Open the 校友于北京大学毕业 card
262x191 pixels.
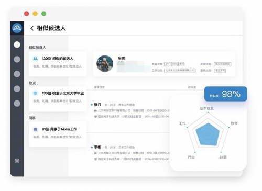[58, 99]
